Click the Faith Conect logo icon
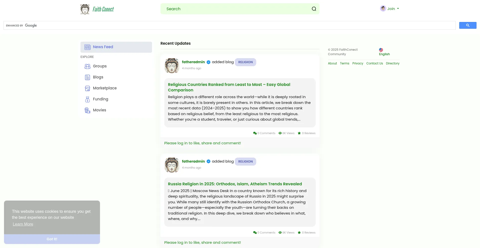This screenshot has height=248, width=480. (85, 9)
